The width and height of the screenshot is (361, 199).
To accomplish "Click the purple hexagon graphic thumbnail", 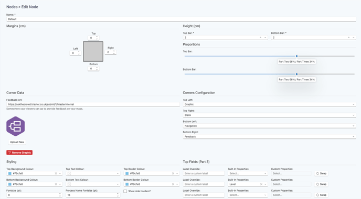I will [x=15, y=126].
